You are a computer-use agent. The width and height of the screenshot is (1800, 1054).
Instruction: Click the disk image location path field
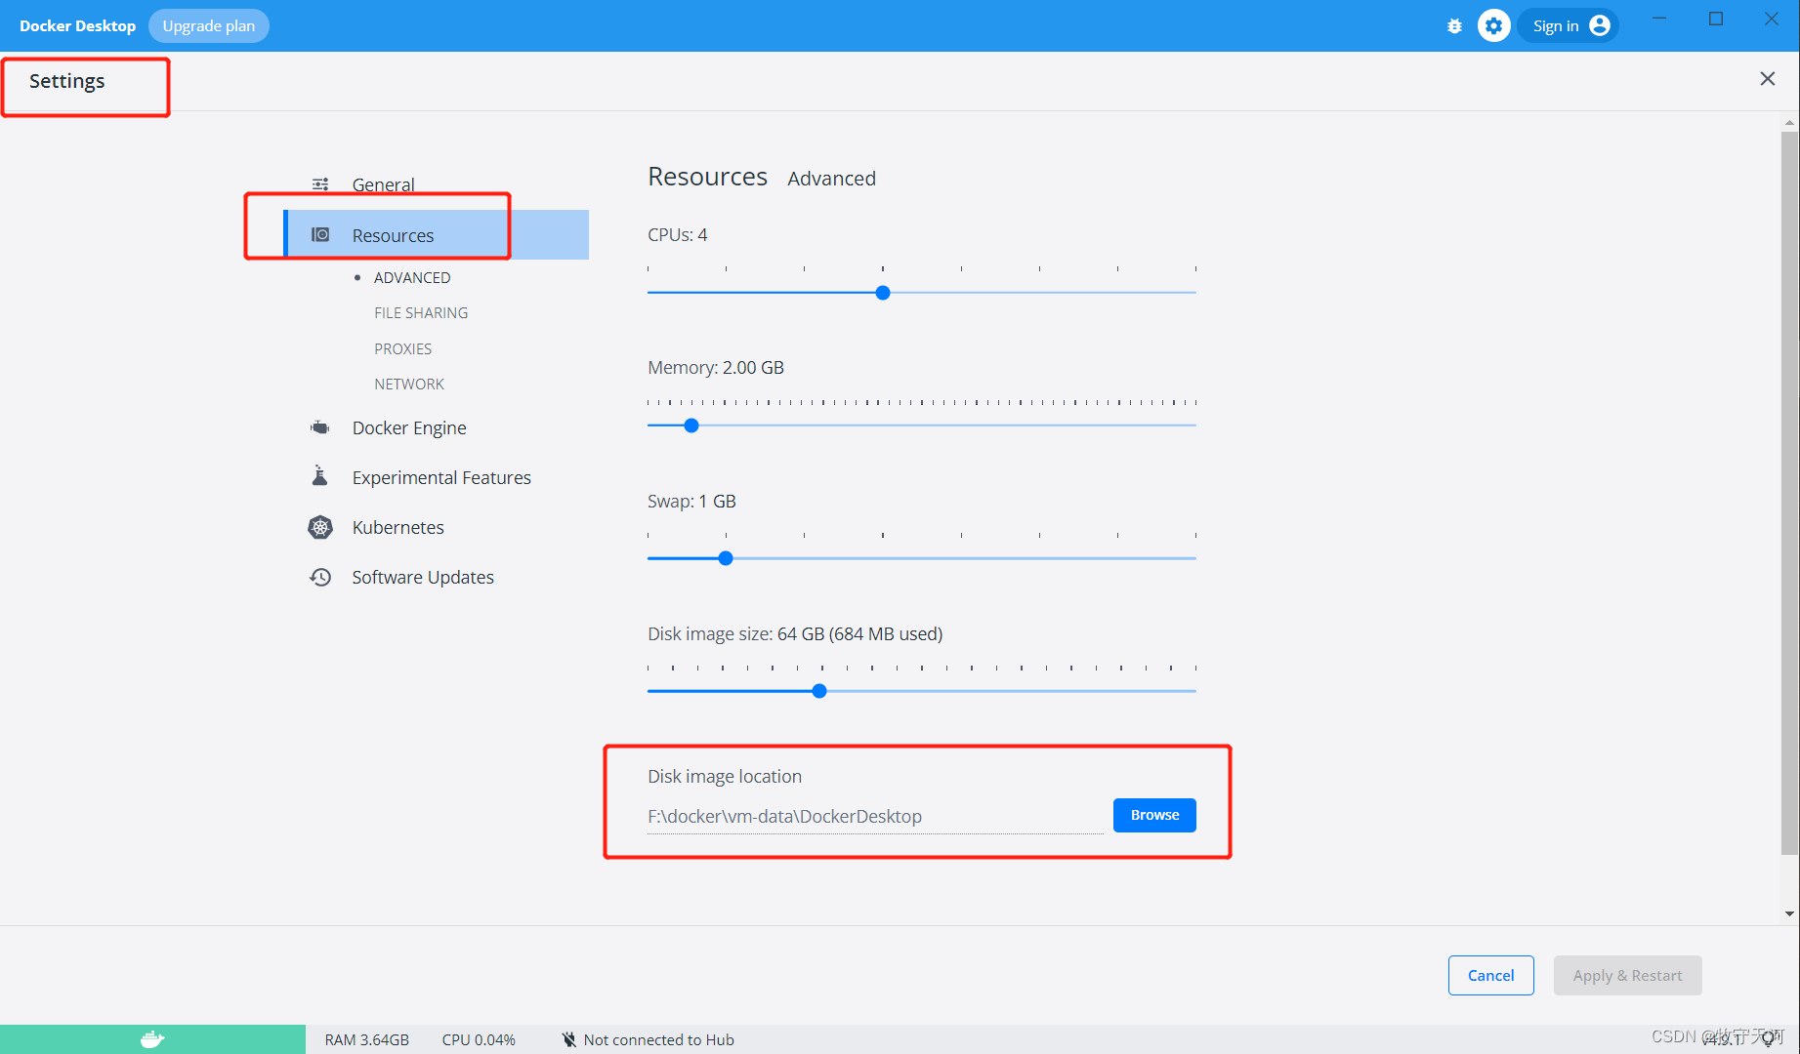(x=875, y=817)
